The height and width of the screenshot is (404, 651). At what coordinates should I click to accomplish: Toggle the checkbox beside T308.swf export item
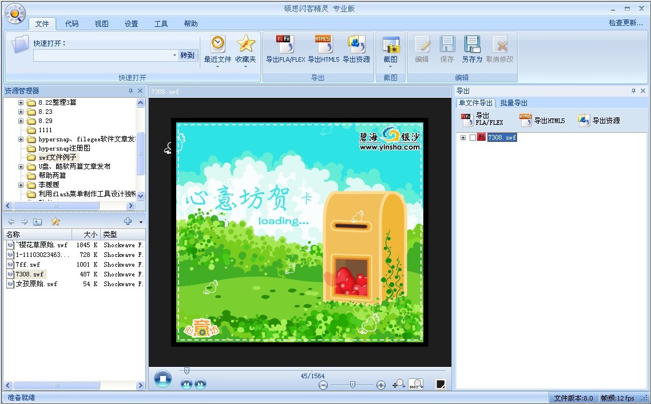pyautogui.click(x=472, y=137)
